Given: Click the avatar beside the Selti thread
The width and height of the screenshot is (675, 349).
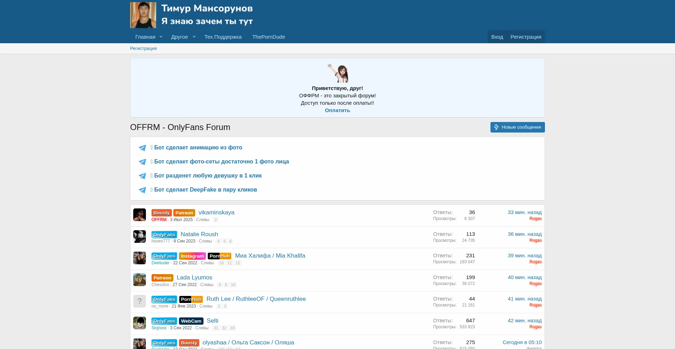Looking at the screenshot, I should (x=140, y=323).
